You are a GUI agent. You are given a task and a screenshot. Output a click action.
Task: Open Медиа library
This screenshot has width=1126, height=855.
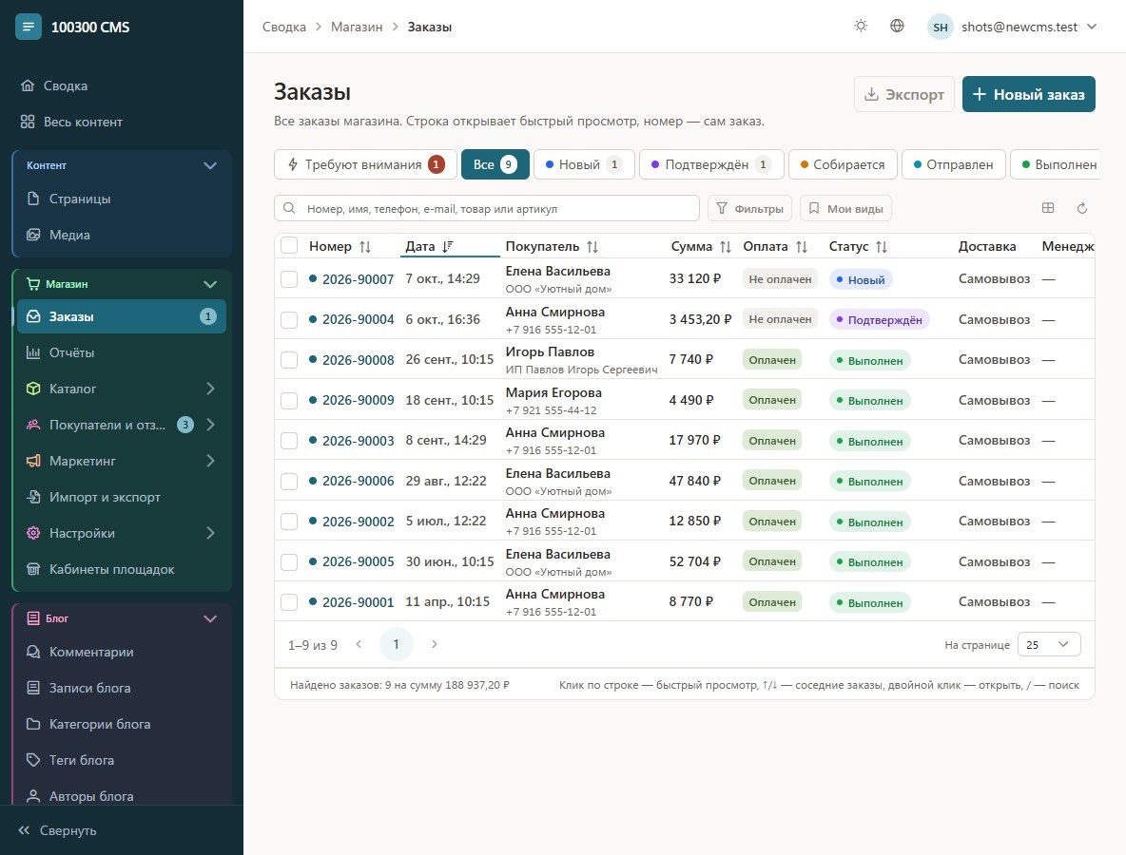122,235
